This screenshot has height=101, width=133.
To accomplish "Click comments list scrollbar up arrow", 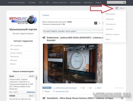I will click(x=36, y=76).
